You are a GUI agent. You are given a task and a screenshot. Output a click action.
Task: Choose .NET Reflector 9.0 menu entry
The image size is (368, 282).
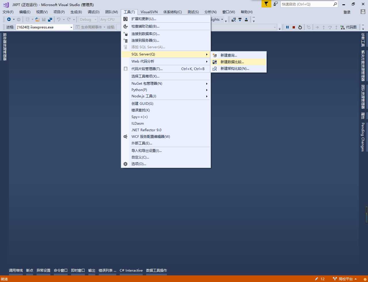click(x=166, y=130)
